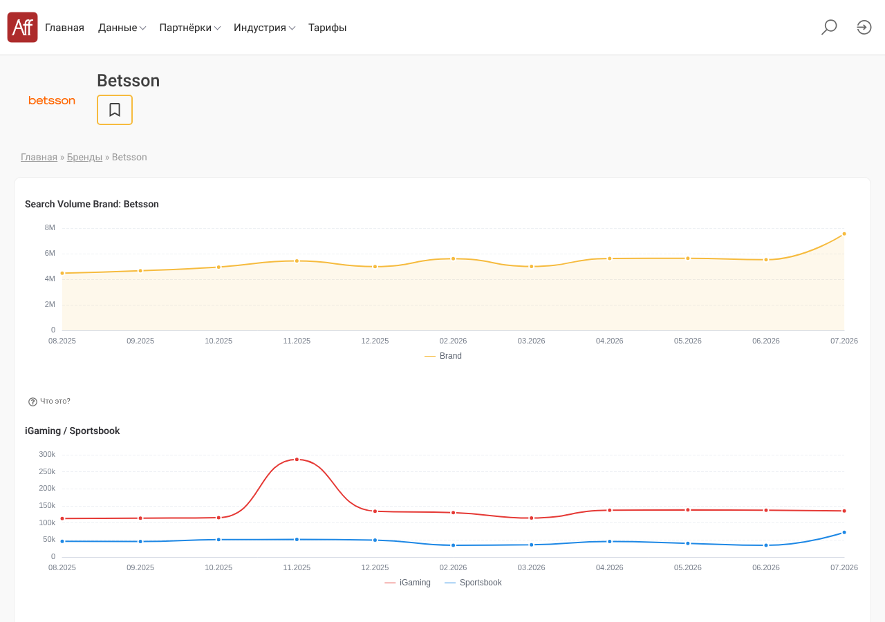
Task: Toggle the iGaming legend series
Action: click(x=408, y=583)
